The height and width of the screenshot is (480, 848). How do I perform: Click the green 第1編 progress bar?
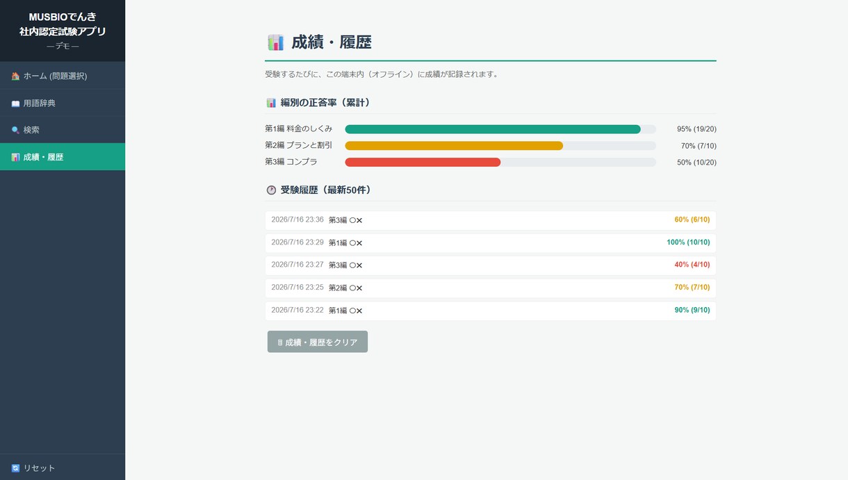pos(493,129)
